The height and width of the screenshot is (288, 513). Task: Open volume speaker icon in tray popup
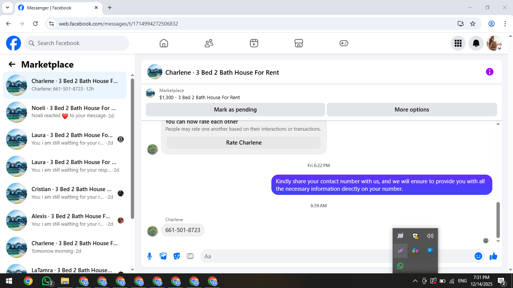pos(430,236)
